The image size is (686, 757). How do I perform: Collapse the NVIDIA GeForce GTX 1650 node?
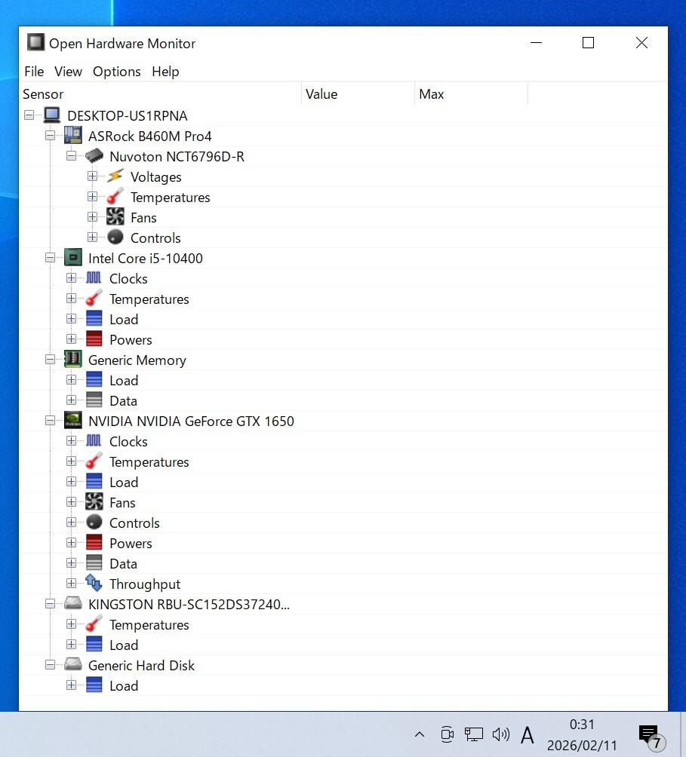pos(51,421)
